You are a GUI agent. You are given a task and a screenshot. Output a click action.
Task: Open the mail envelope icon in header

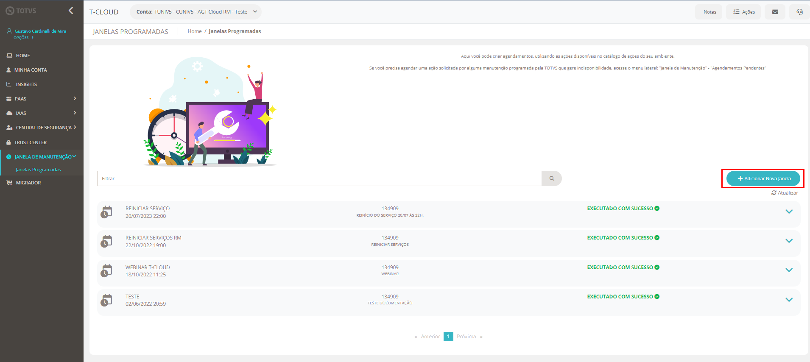pyautogui.click(x=775, y=12)
